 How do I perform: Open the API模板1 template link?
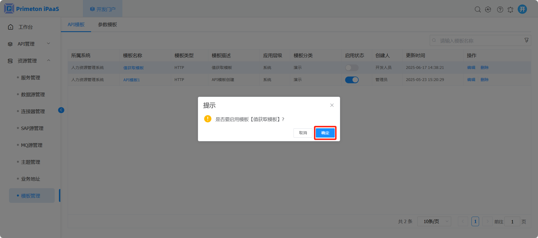point(131,80)
